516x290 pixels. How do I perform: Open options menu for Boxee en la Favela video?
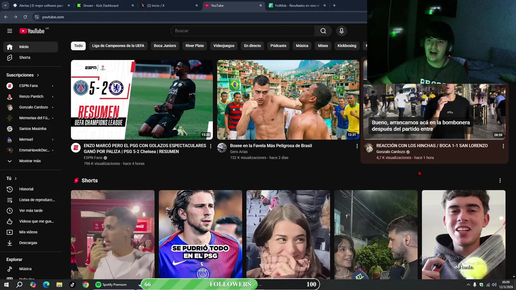357,146
